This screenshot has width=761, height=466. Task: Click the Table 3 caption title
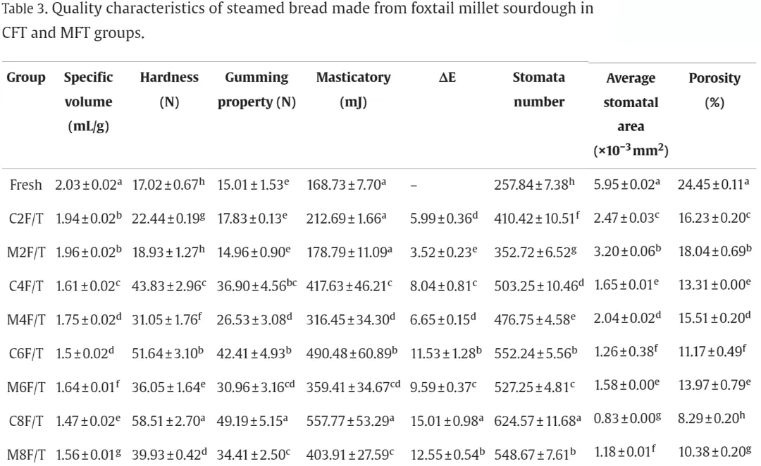(x=297, y=21)
